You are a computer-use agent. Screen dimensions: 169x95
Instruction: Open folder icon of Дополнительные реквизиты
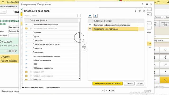click(26, 28)
